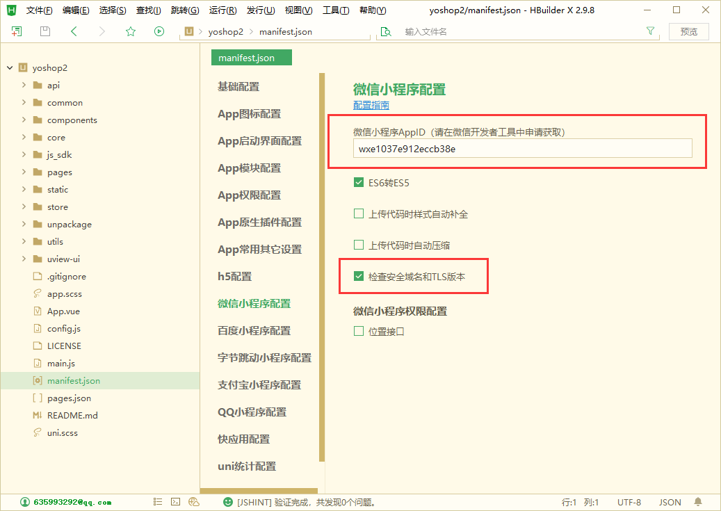The image size is (721, 511).
Task: Open App.vue file in tree
Action: point(63,311)
